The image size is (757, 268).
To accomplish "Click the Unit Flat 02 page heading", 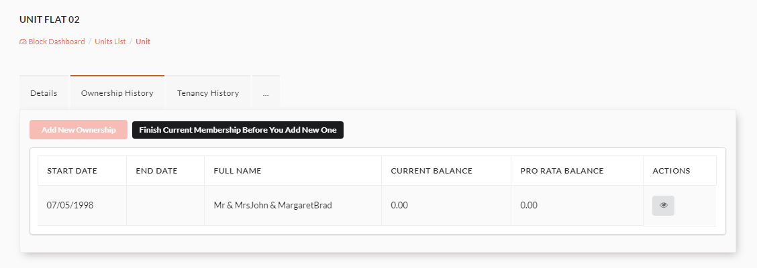I will tap(49, 19).
